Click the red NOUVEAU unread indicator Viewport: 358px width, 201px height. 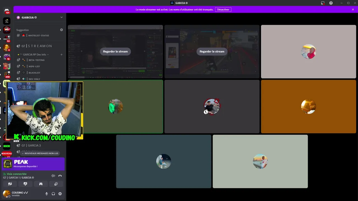point(7,154)
